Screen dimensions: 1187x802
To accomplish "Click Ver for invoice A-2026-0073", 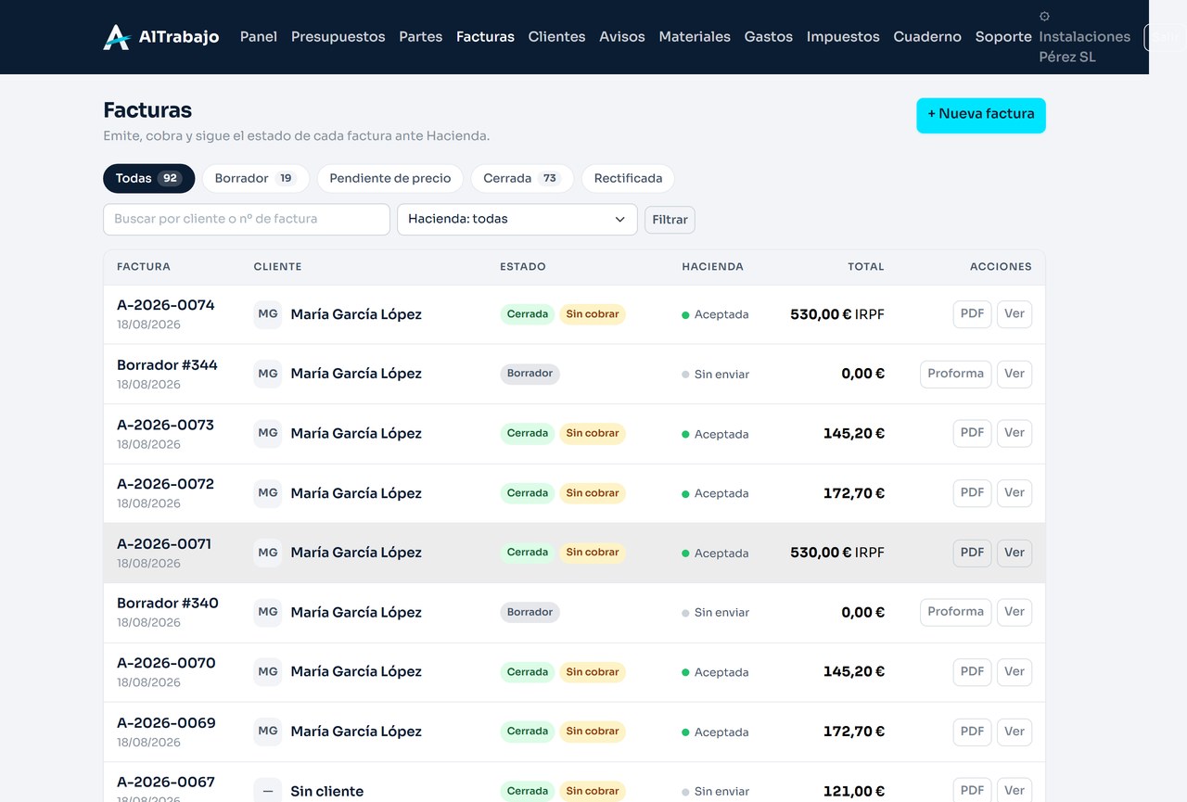I will [1015, 433].
